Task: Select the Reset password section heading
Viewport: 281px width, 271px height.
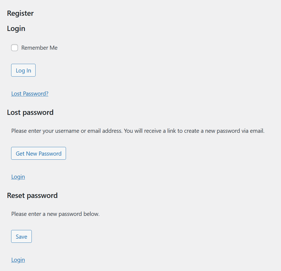Action: click(32, 196)
